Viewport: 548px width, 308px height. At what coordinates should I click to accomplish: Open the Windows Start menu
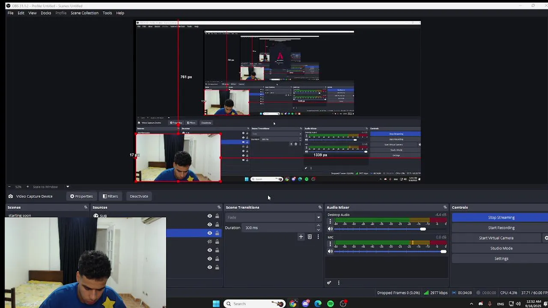(x=216, y=304)
